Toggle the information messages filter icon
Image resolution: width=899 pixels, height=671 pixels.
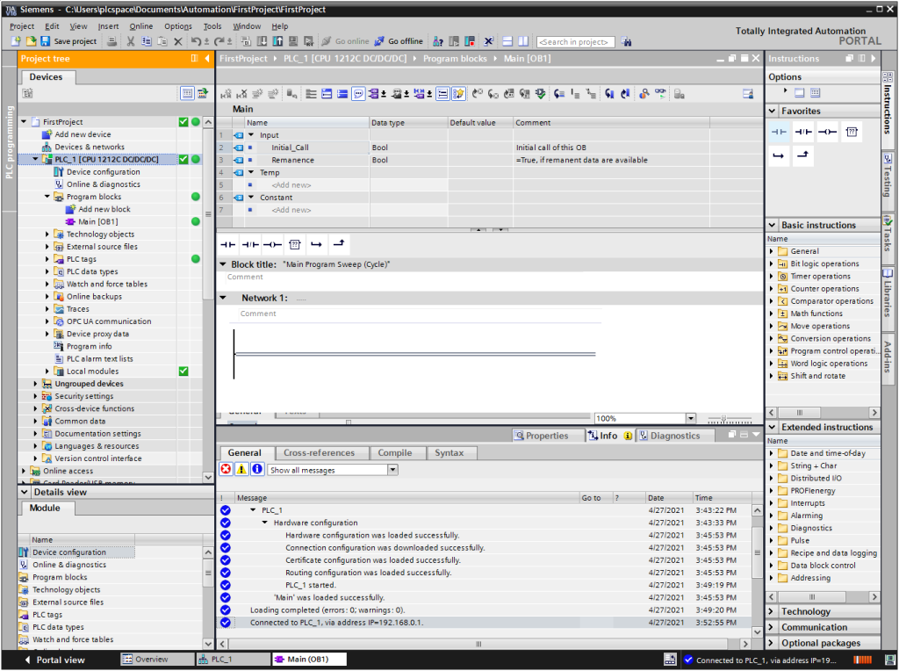click(257, 470)
